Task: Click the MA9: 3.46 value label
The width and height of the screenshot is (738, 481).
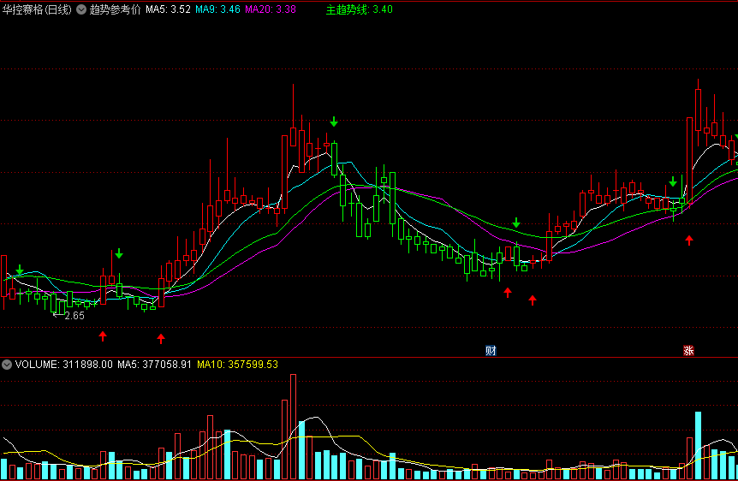Action: pos(218,9)
